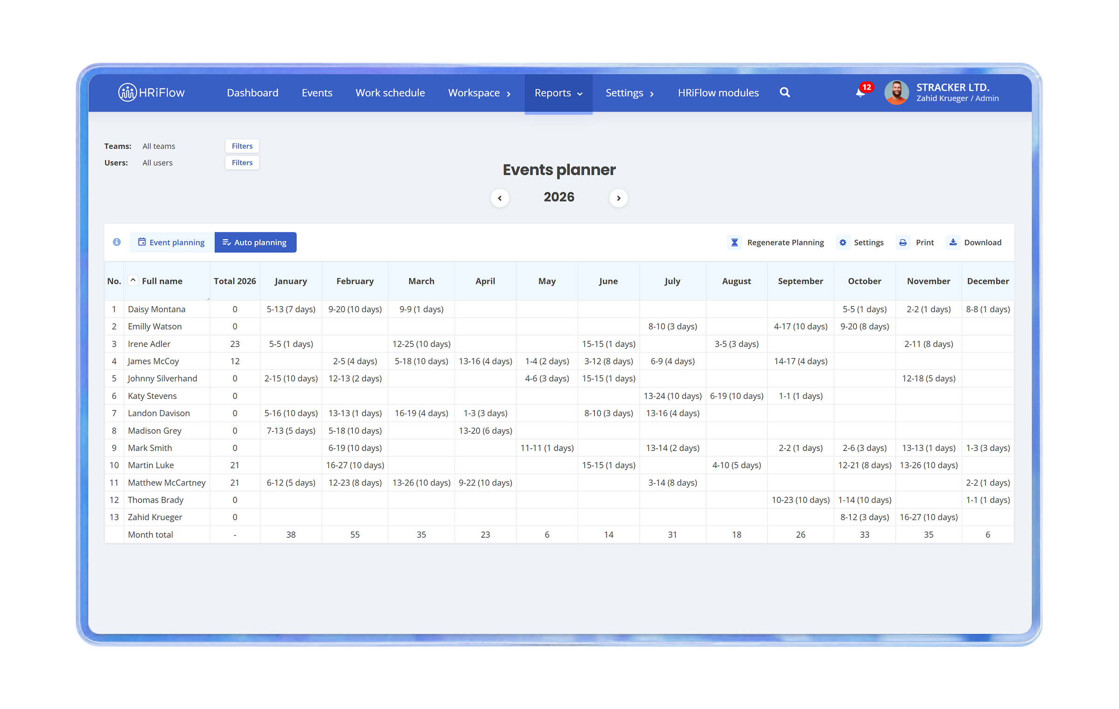Navigate to Work schedule

point(390,93)
